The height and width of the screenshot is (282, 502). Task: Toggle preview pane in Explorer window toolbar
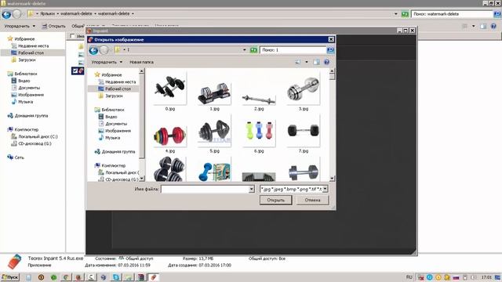point(483,26)
